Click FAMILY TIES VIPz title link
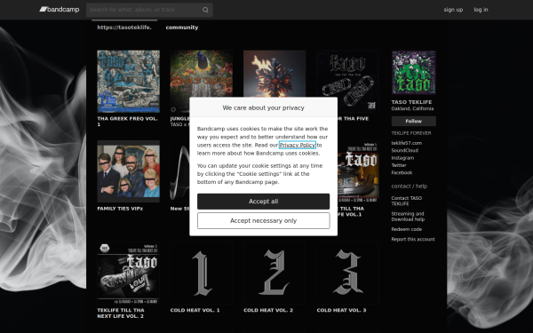 [120, 209]
